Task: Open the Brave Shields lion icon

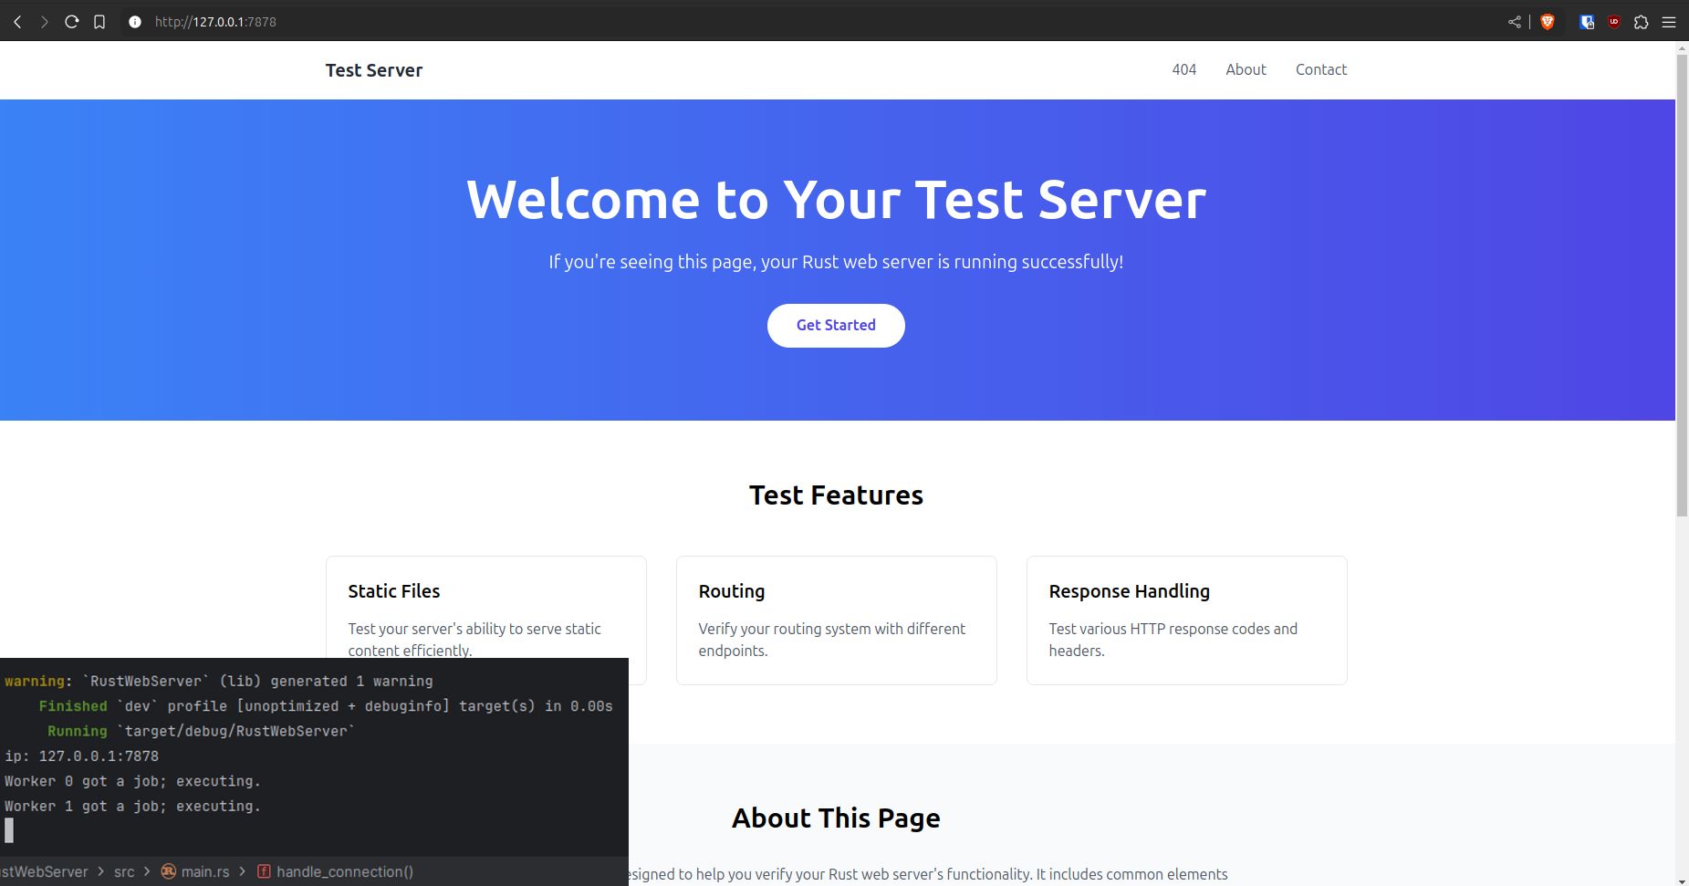Action: [1548, 22]
